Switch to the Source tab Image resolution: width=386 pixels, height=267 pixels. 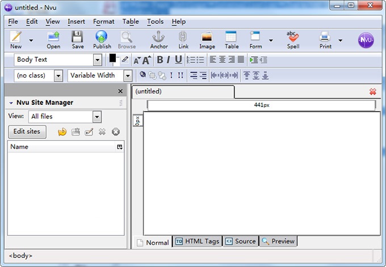click(x=240, y=241)
